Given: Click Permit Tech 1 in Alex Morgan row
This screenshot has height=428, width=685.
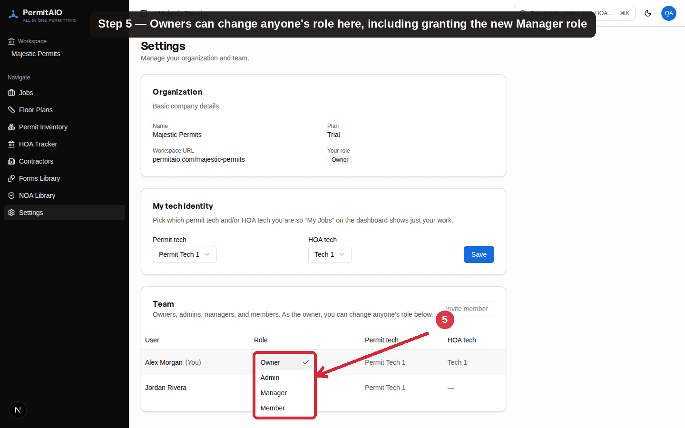Looking at the screenshot, I should coord(385,362).
